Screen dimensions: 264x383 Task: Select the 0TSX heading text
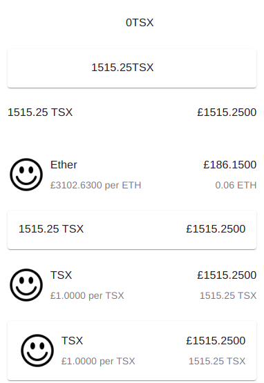click(140, 23)
